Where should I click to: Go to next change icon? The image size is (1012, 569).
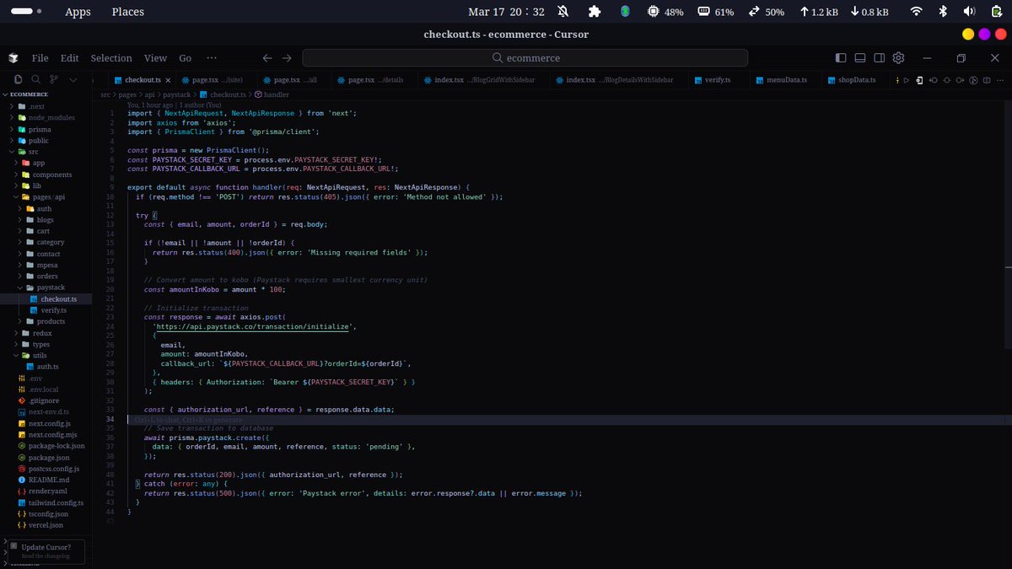click(x=960, y=80)
